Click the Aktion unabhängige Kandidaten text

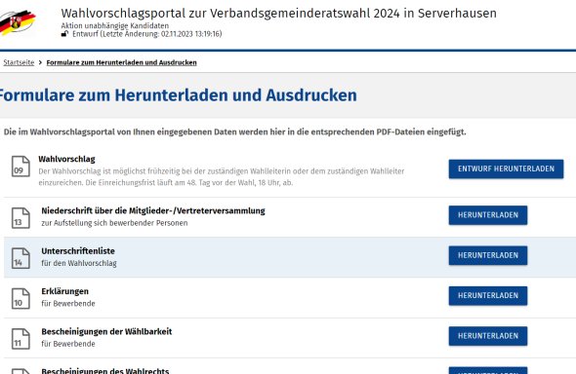point(115,25)
